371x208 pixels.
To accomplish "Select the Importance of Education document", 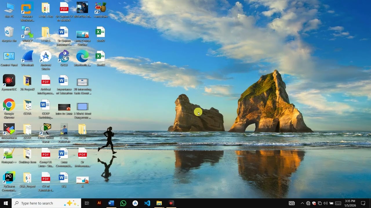I will coord(64,85).
